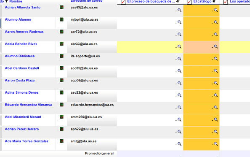Click catálogo column magnifier for Ada Maria Torres Gonzalez
This screenshot has height=157, width=250.
[x=216, y=144]
